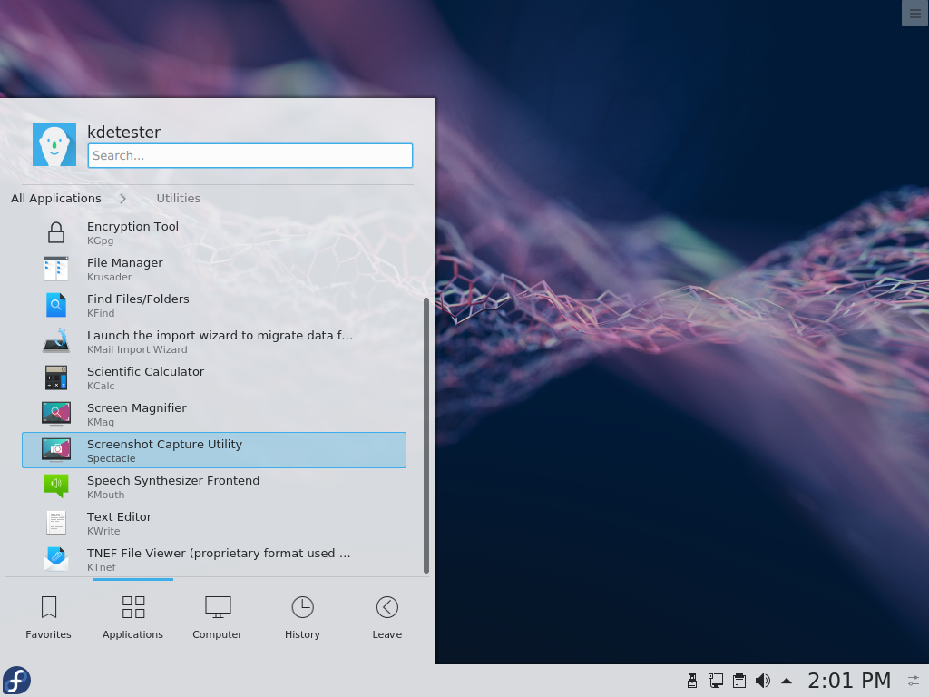This screenshot has height=697, width=929.
Task: Open the network connections tray icon
Action: 715,681
